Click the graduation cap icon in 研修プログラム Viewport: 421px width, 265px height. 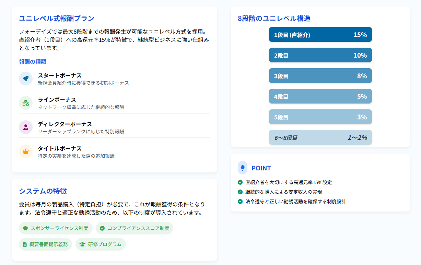point(82,244)
